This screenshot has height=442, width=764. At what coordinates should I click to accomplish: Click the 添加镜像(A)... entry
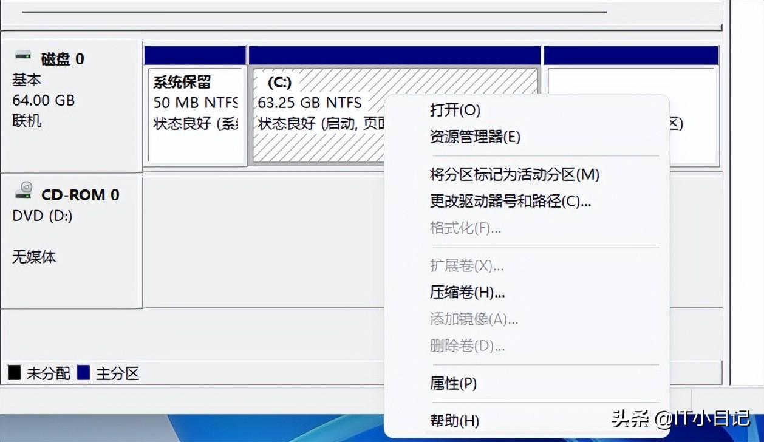[474, 319]
